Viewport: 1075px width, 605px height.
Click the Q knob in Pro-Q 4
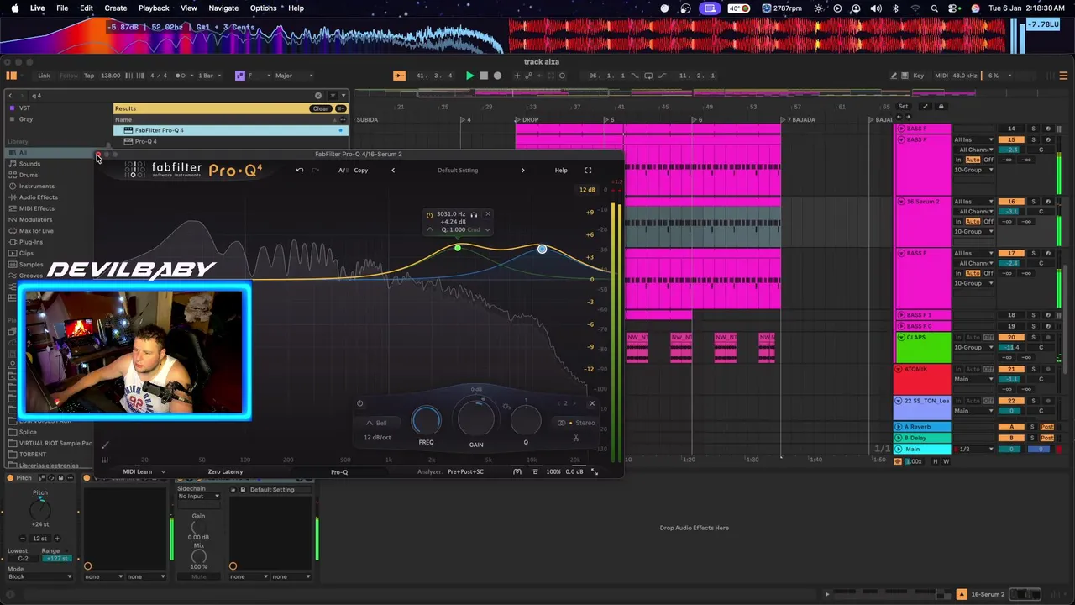pos(526,421)
